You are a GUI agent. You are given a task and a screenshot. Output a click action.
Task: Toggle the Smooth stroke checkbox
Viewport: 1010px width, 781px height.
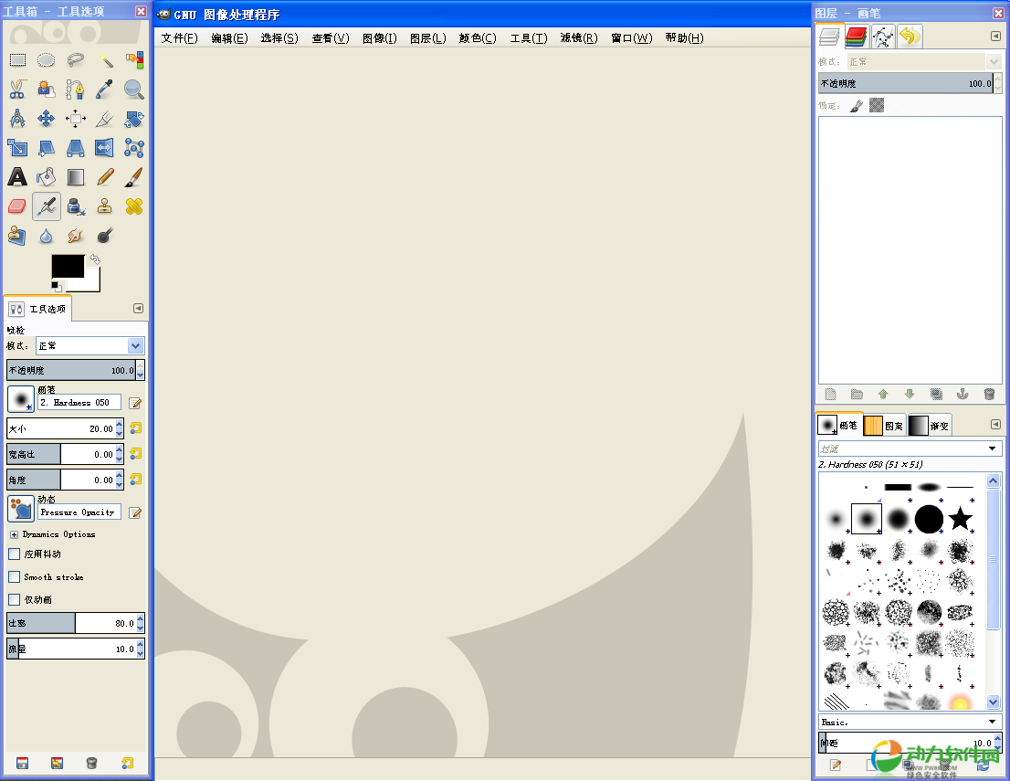(x=14, y=577)
